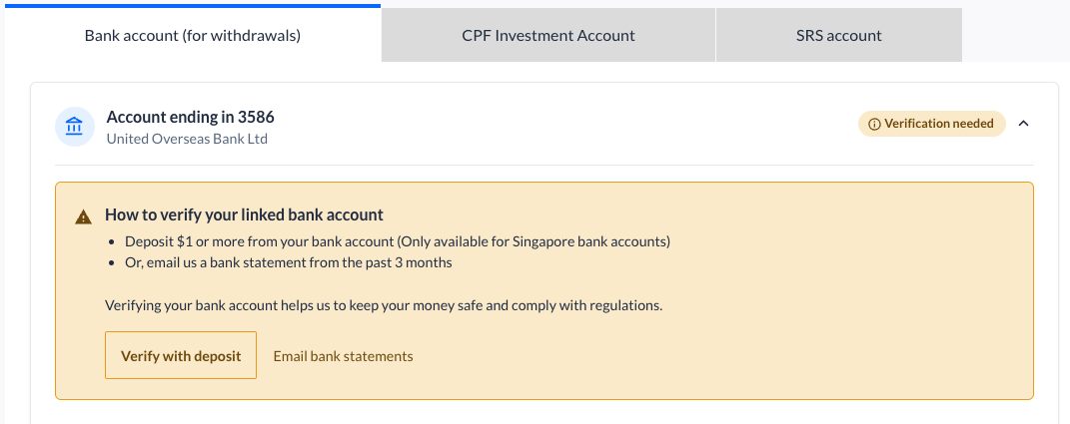The image size is (1070, 424).
Task: Click the bullet point before Deposit $1
Action: 112,242
